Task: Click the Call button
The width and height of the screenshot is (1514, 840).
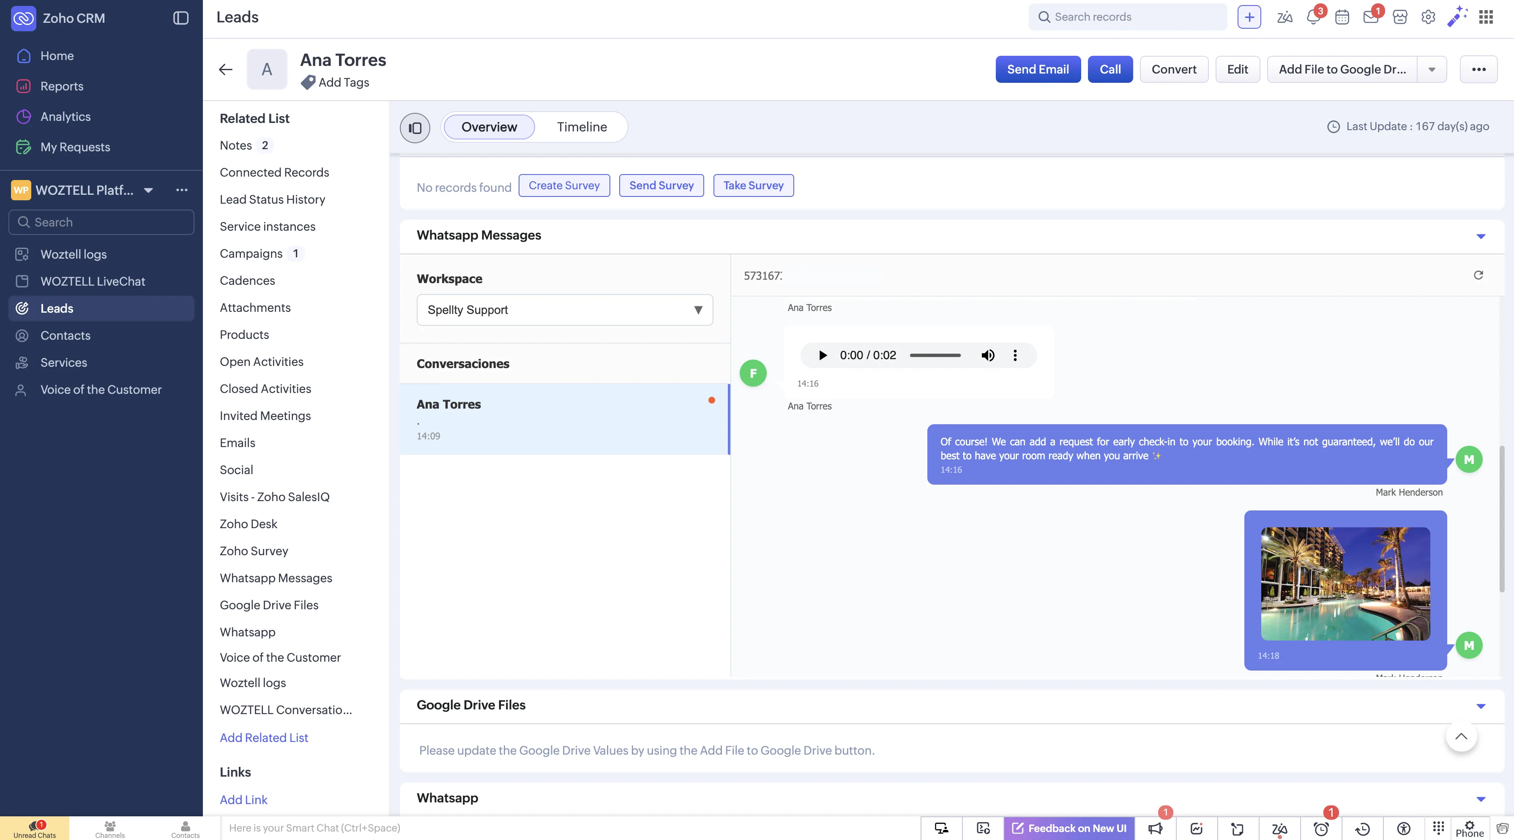Action: click(1110, 69)
